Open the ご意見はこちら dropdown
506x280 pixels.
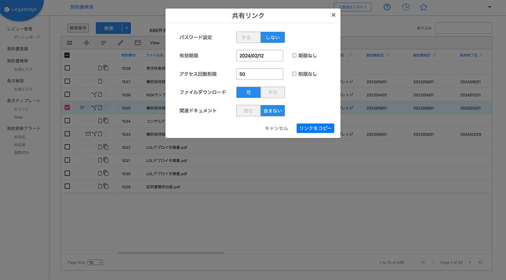pyautogui.click(x=353, y=7)
